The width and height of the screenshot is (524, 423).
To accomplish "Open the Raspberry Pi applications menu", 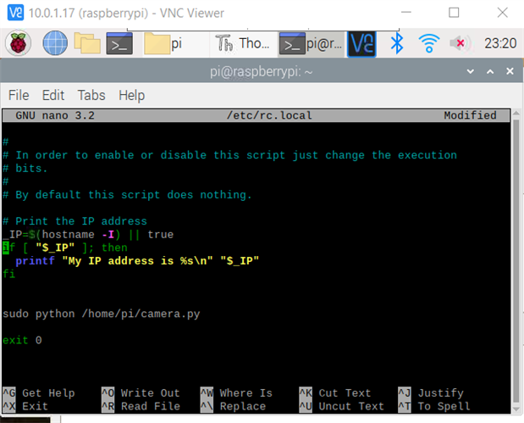I will point(18,43).
